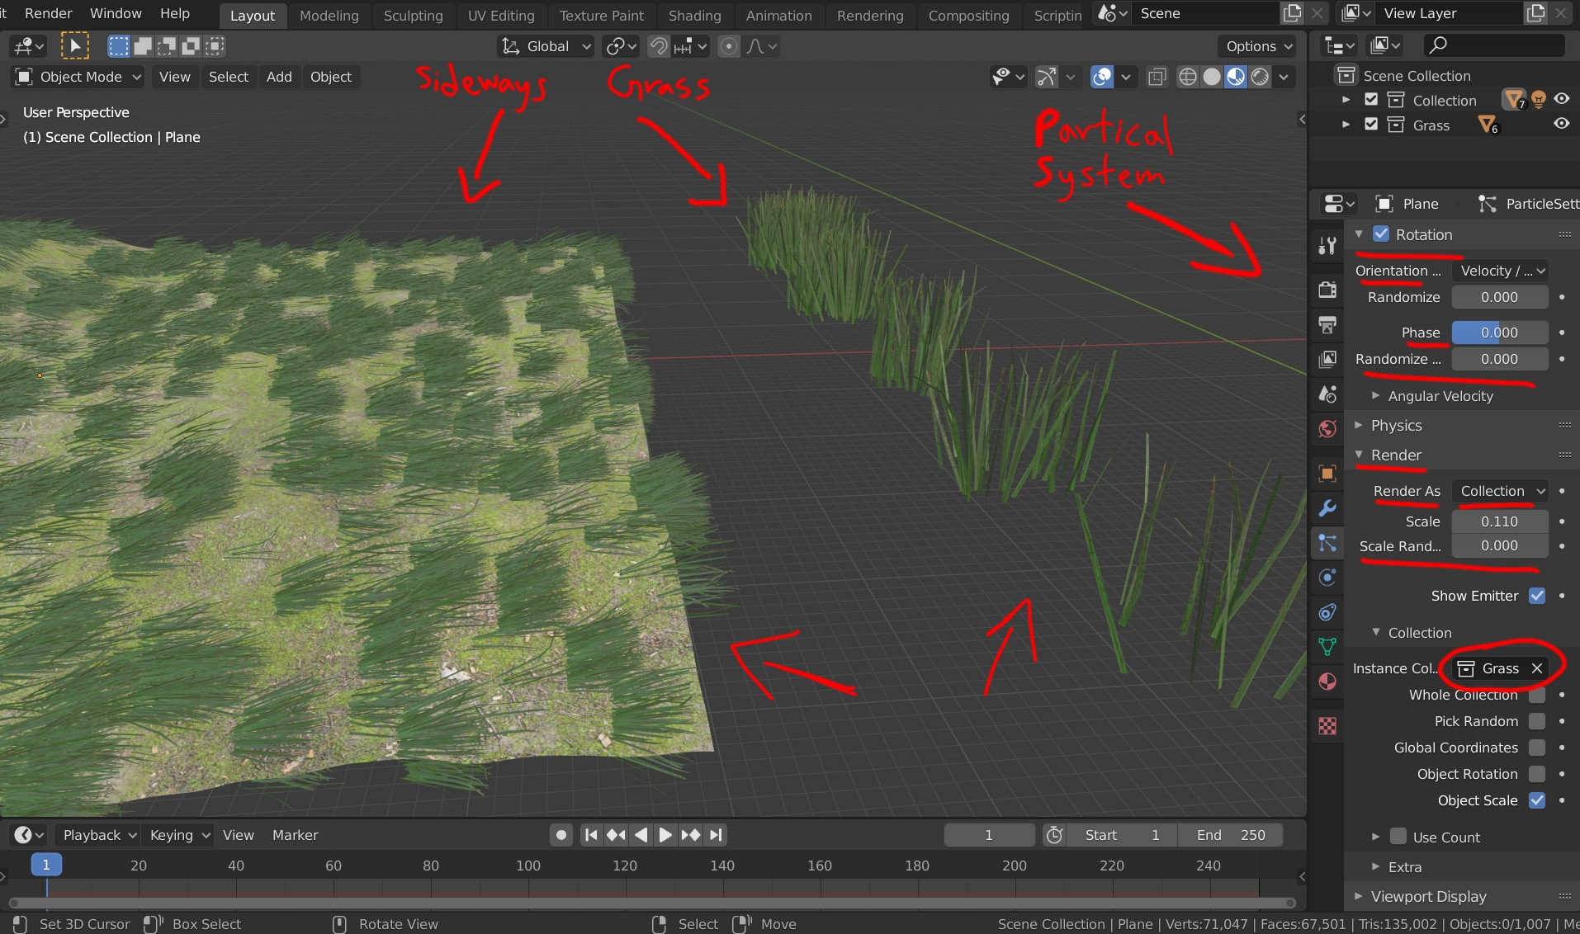
Task: Select the Tweak select tool icon
Action: click(x=74, y=46)
